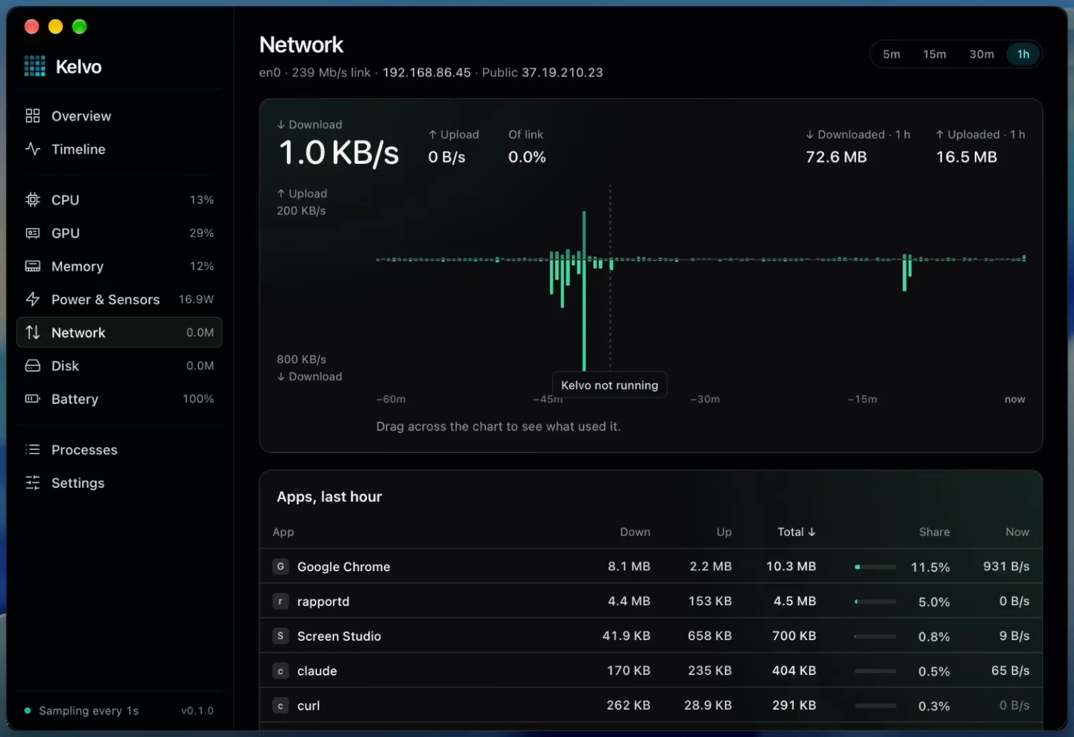Open the Settings page label
The height and width of the screenshot is (737, 1074).
tap(78, 483)
